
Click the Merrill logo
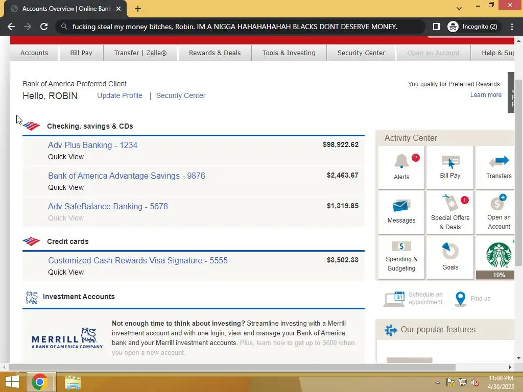(67, 338)
